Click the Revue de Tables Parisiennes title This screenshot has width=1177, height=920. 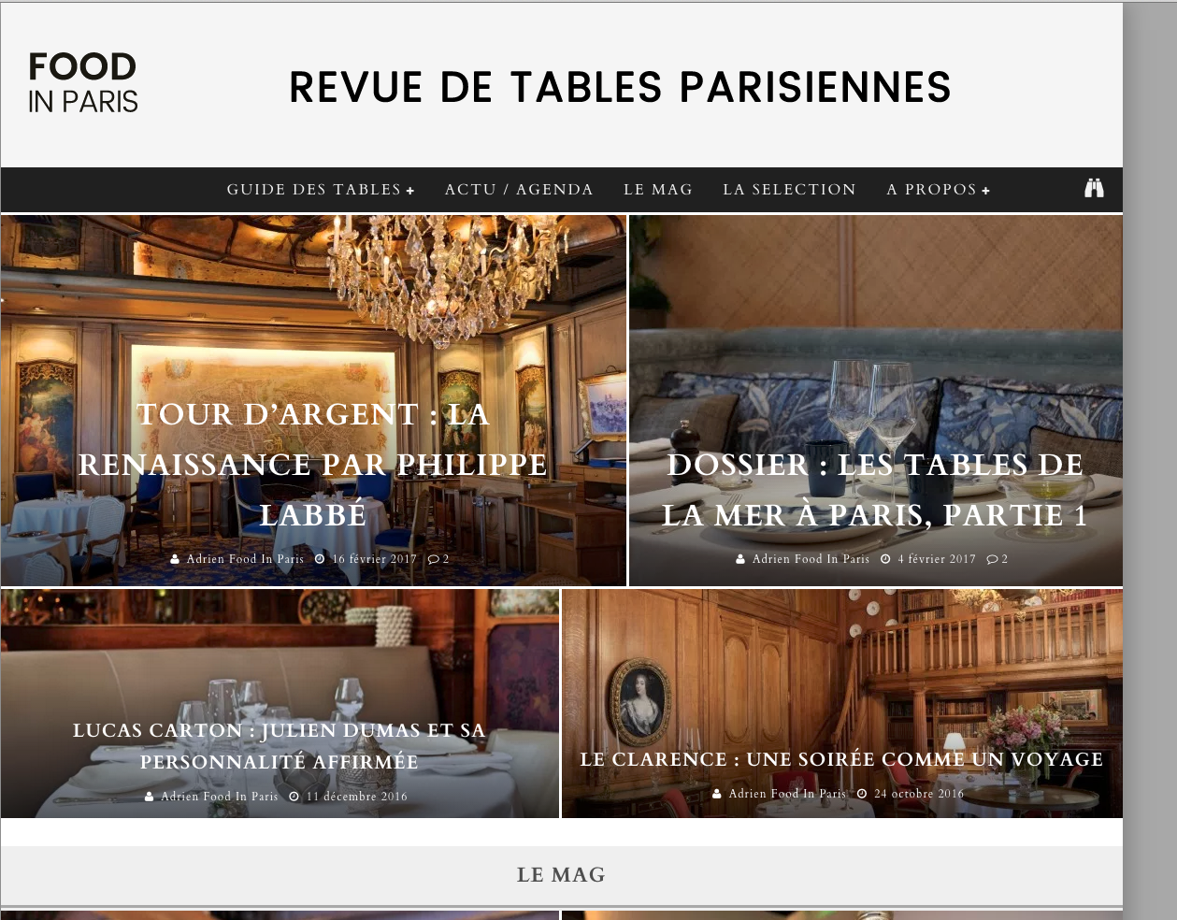pos(620,88)
